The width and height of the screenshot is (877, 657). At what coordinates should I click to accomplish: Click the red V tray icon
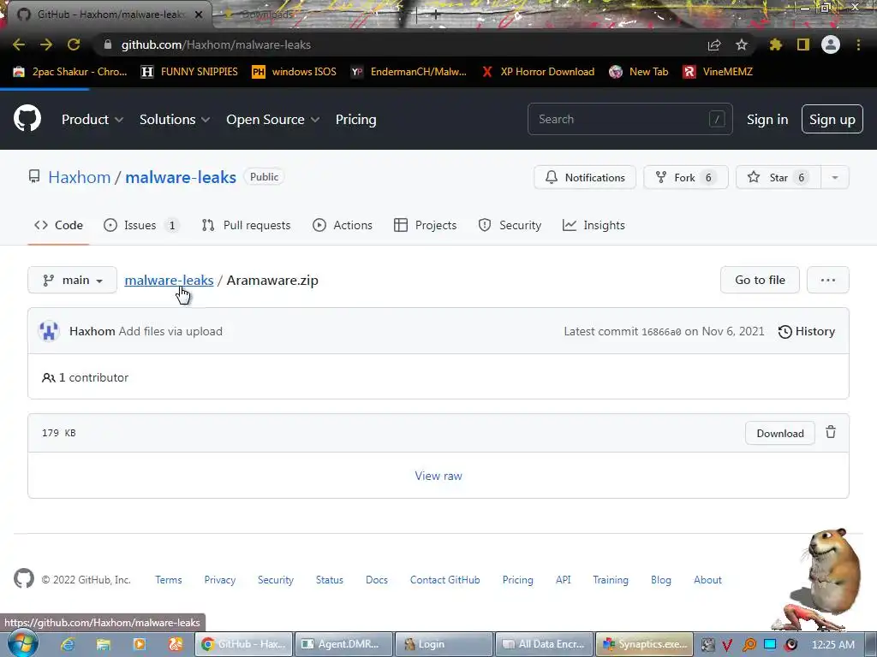tap(727, 645)
